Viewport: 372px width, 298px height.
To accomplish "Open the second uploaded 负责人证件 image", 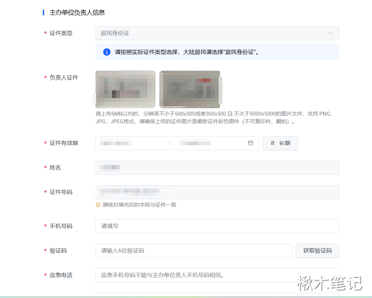I will tap(190, 90).
